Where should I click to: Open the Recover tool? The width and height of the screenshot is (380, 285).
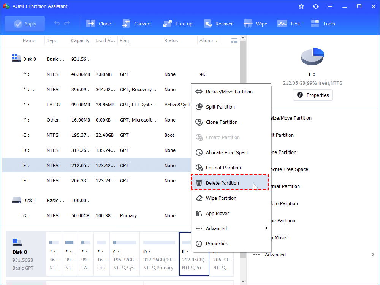click(x=218, y=24)
